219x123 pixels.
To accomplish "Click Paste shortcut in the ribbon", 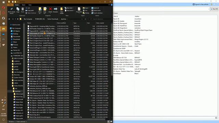I will (31, 13).
